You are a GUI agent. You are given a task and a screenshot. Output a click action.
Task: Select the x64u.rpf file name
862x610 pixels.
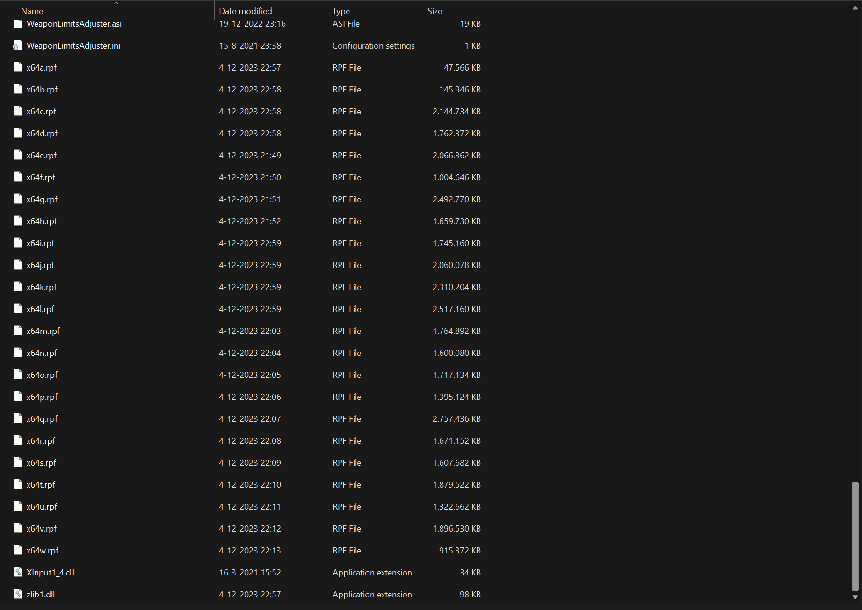[x=42, y=506]
